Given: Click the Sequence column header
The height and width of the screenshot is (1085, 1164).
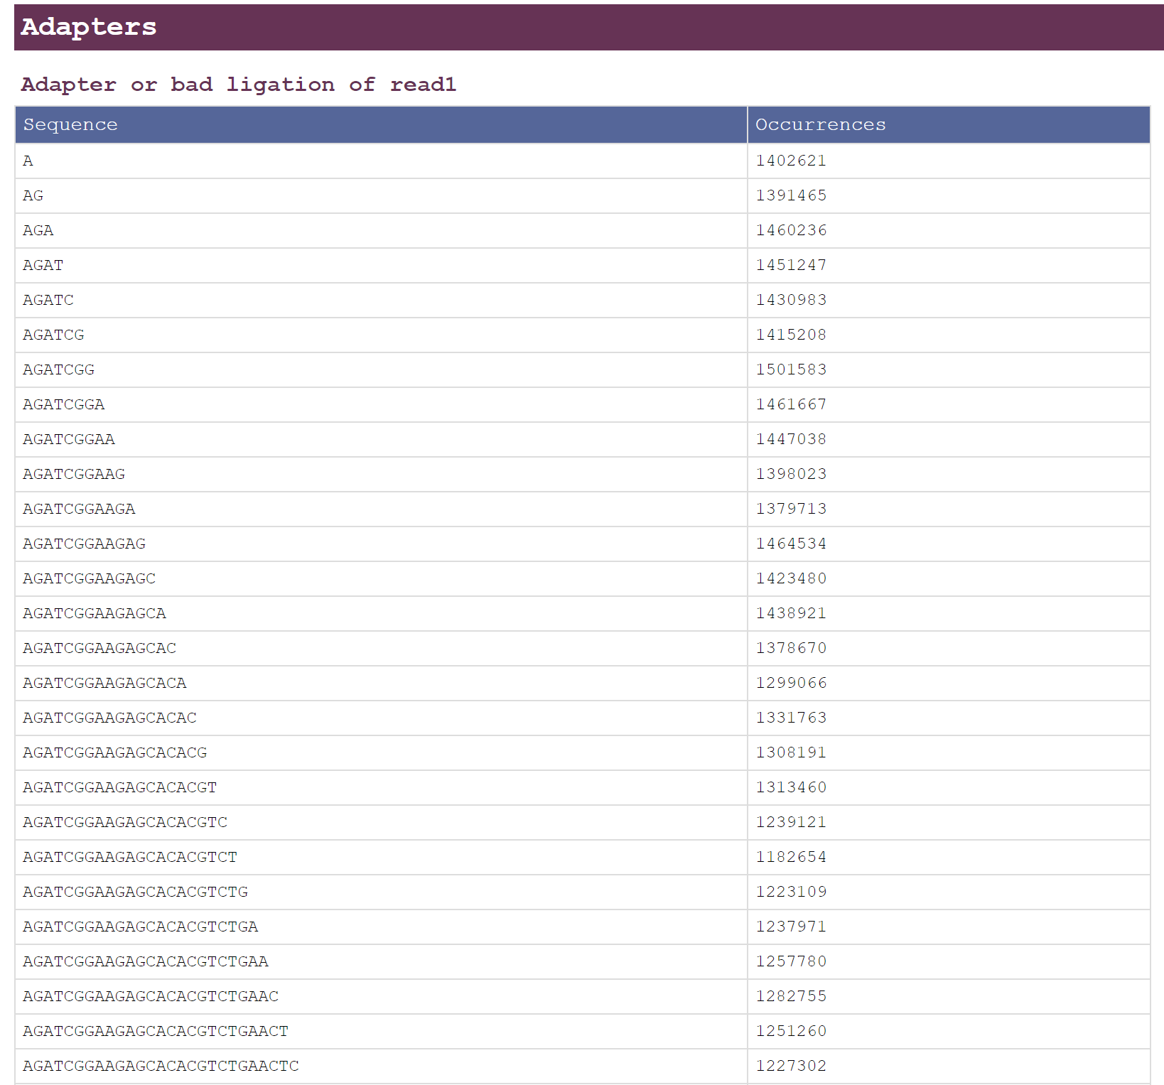Looking at the screenshot, I should [70, 124].
